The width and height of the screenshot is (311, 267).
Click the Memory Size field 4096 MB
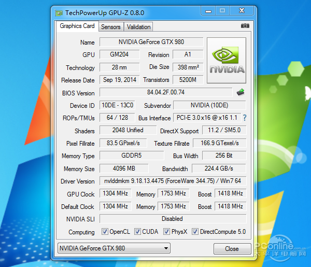[124, 168]
